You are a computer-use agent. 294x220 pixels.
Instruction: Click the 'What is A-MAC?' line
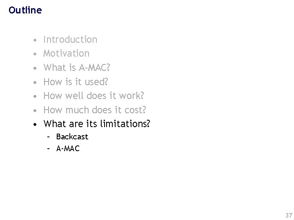pos(76,67)
